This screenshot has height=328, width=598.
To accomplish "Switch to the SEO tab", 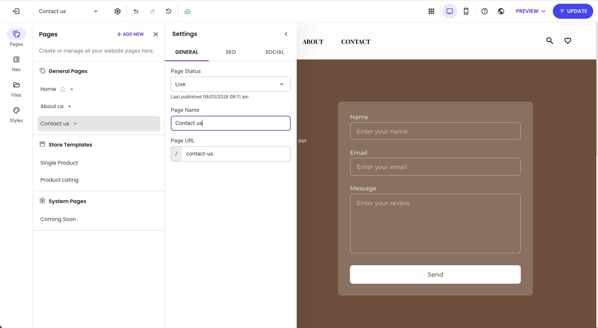I will pyautogui.click(x=231, y=52).
